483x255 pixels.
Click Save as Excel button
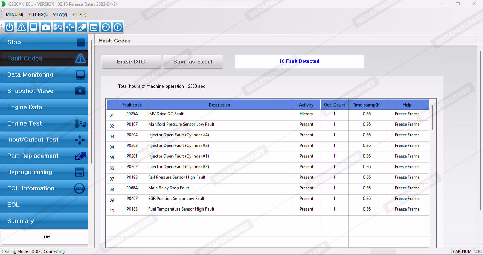click(193, 62)
